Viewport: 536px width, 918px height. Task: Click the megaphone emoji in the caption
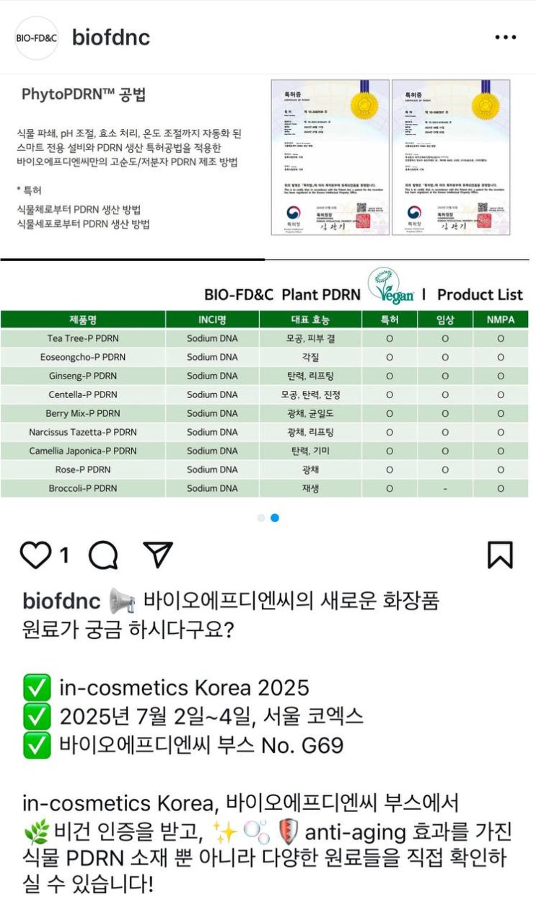pyautogui.click(x=122, y=600)
